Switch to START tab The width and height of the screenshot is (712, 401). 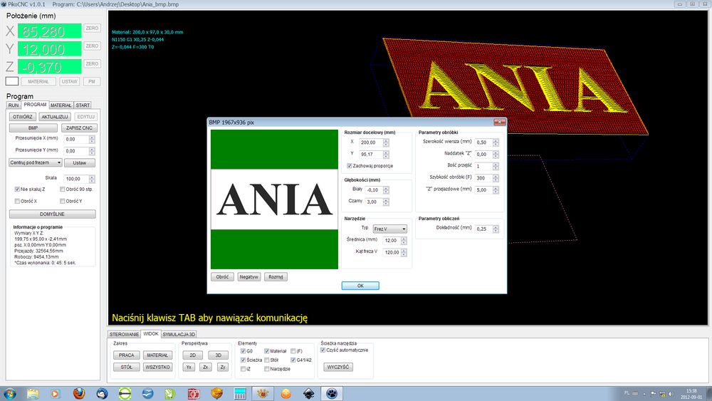(83, 105)
